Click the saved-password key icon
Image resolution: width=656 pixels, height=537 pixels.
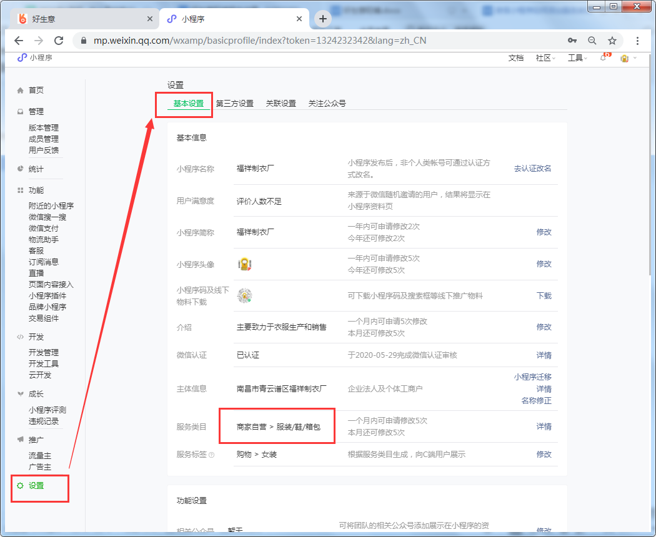tap(572, 41)
